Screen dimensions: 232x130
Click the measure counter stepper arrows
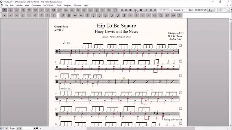point(171,10)
